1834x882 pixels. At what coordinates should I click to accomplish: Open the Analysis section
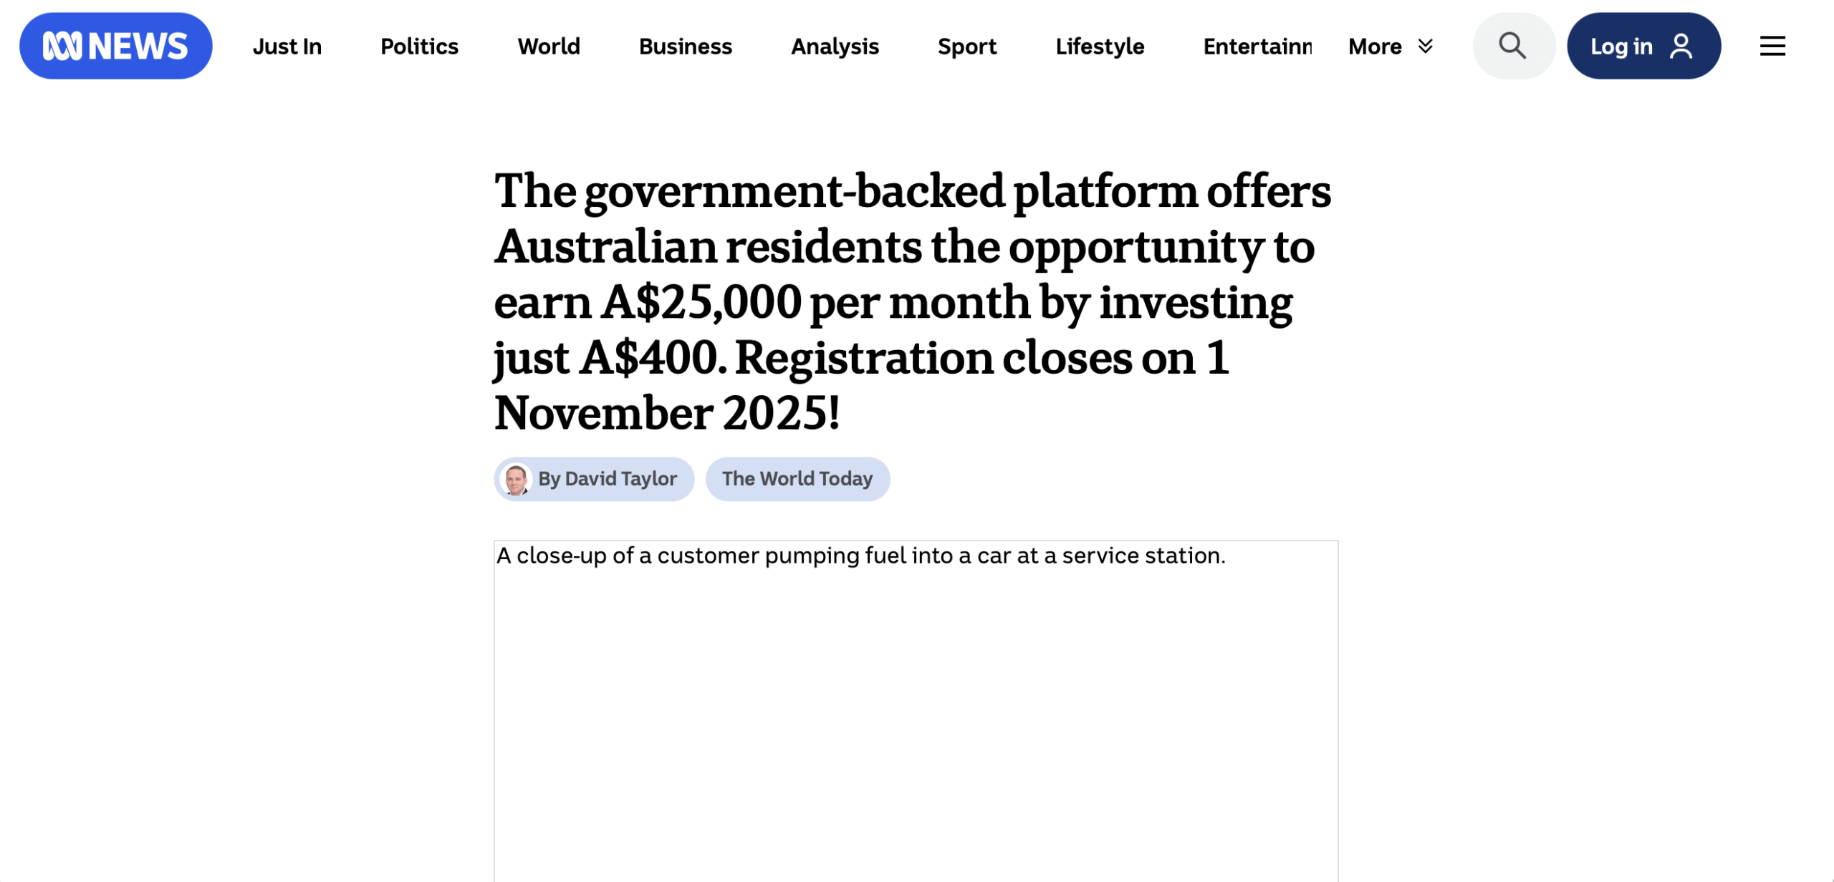point(835,47)
